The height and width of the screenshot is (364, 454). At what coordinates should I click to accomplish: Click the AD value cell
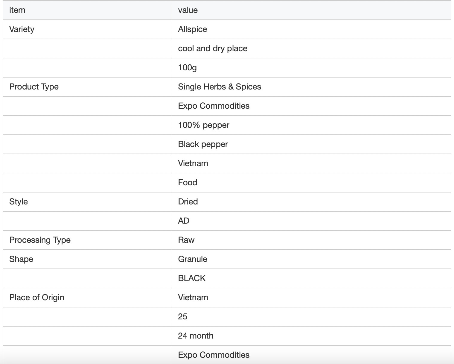[x=311, y=221]
